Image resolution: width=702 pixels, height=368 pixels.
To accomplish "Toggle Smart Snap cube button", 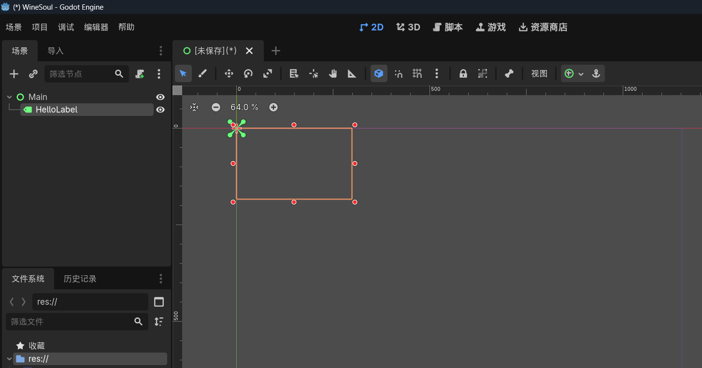I will click(x=379, y=73).
